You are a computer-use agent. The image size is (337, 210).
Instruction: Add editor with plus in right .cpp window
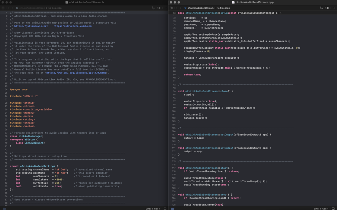(334, 8)
